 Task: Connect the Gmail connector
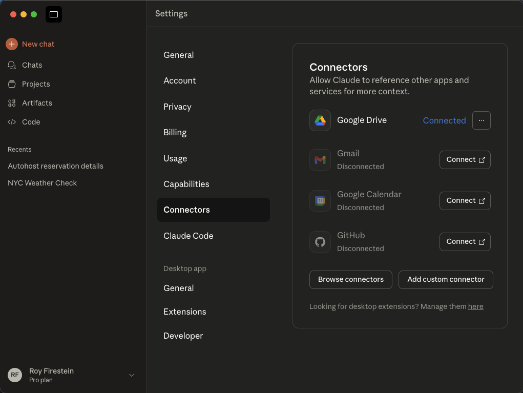click(x=465, y=159)
